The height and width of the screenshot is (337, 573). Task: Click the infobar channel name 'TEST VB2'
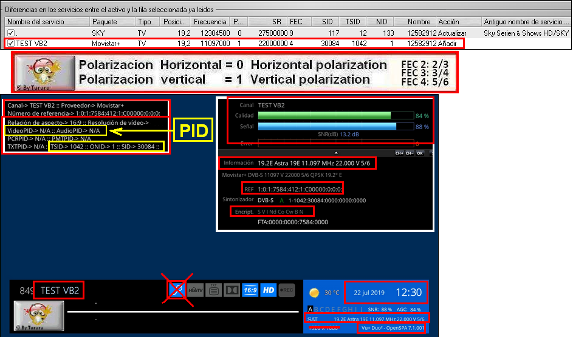[x=60, y=290]
